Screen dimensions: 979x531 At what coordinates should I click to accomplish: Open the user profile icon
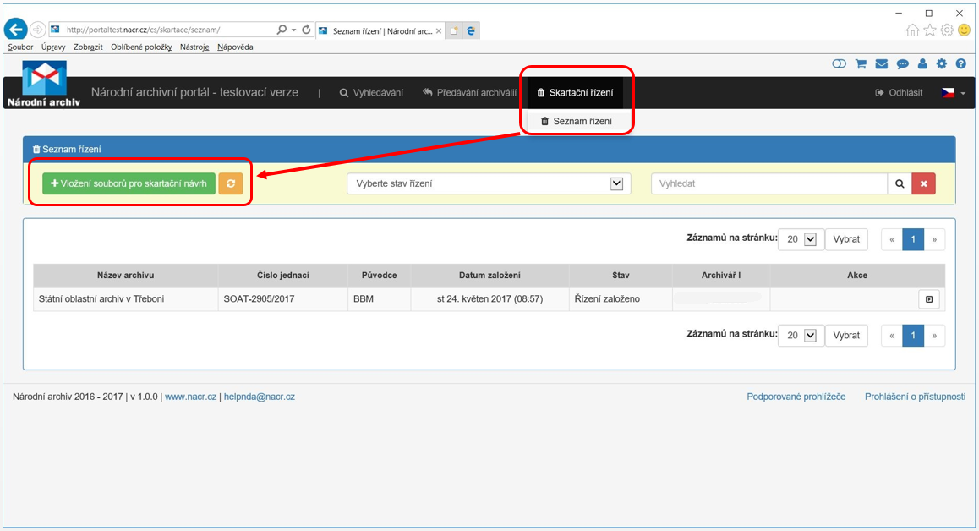(922, 63)
